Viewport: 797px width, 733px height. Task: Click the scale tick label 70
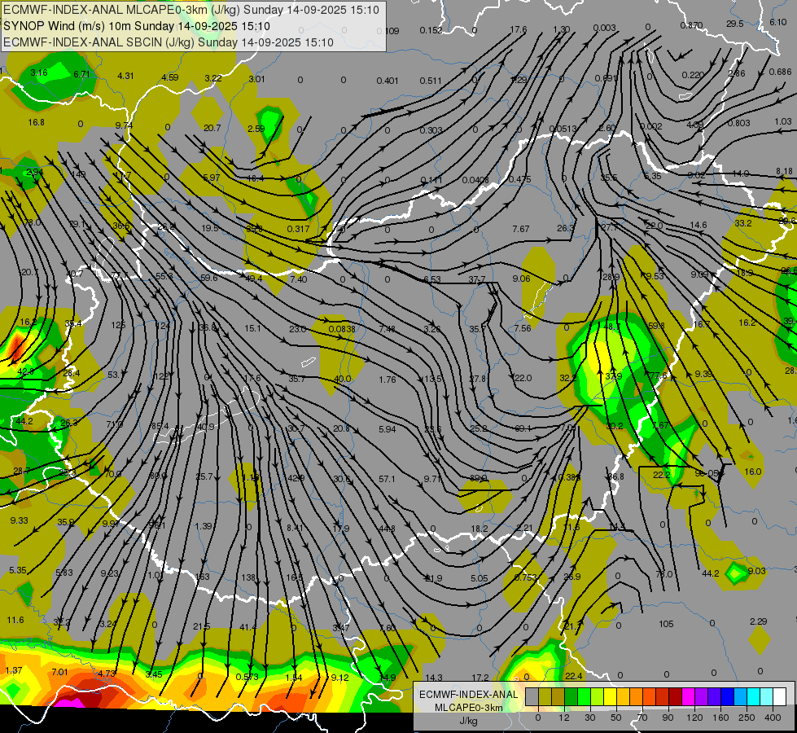(642, 718)
